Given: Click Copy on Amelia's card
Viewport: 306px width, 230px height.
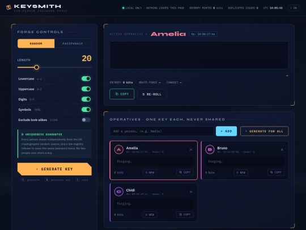Looking at the screenshot, I should tap(185, 172).
